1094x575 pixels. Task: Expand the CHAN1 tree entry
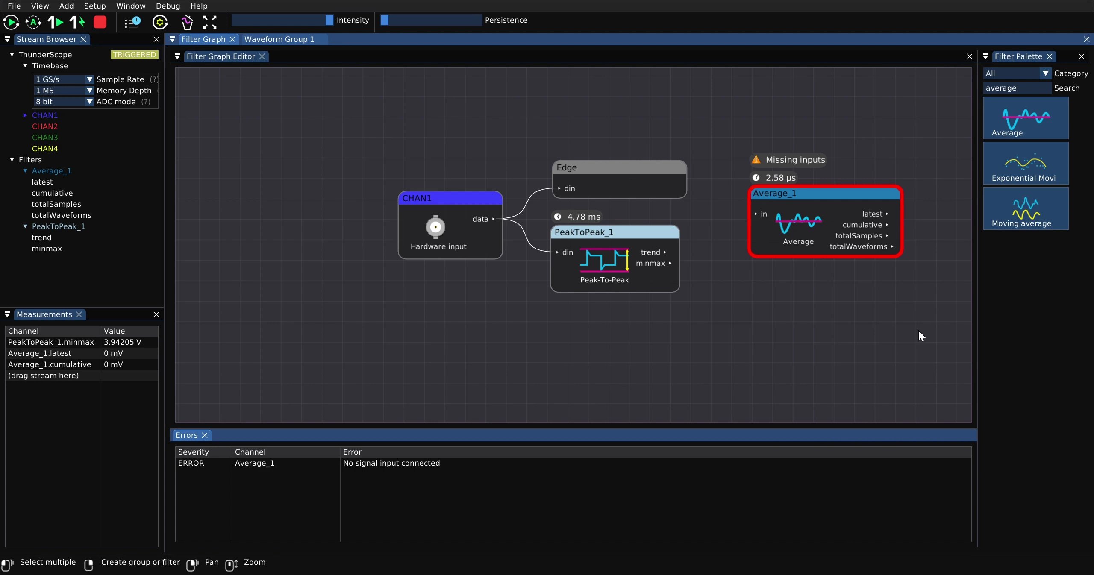click(x=25, y=115)
